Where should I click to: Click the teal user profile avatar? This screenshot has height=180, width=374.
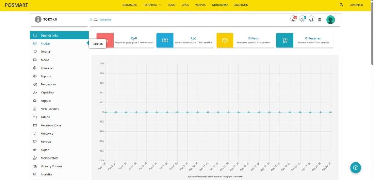click(330, 20)
